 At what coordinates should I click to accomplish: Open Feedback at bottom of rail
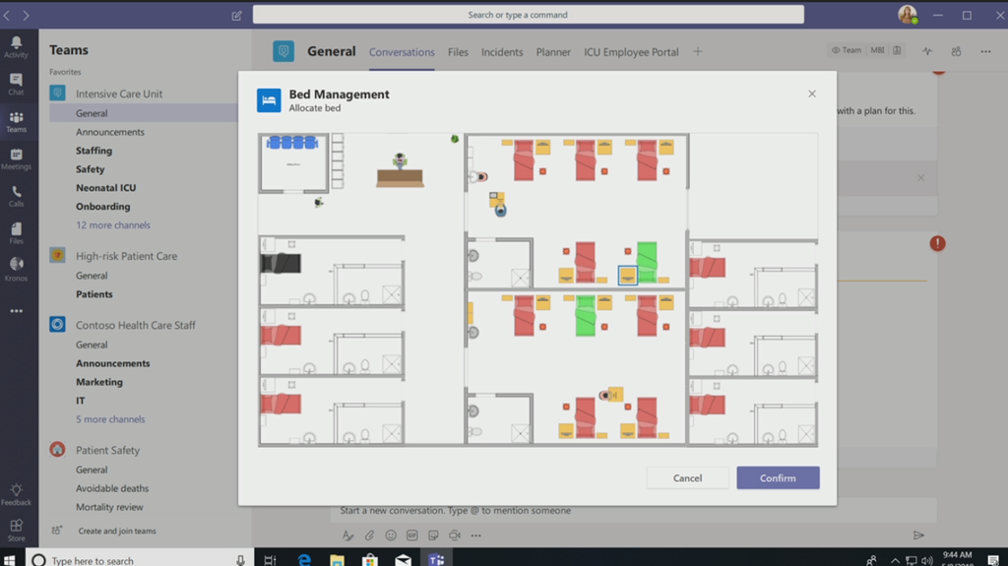(x=16, y=494)
